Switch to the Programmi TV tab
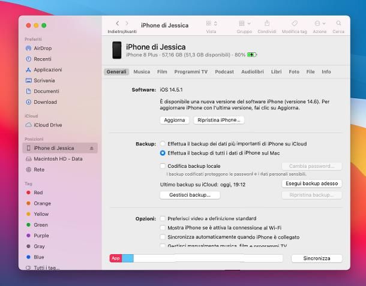The width and height of the screenshot is (366, 286). point(191,72)
